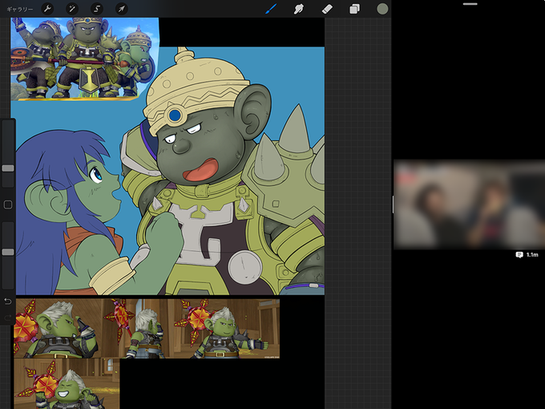
Task: Open the active color swatch
Action: 382,9
